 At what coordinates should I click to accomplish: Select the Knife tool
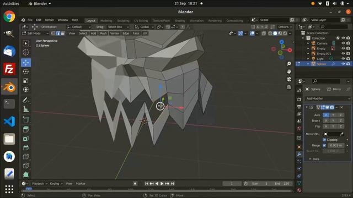(x=26, y=166)
